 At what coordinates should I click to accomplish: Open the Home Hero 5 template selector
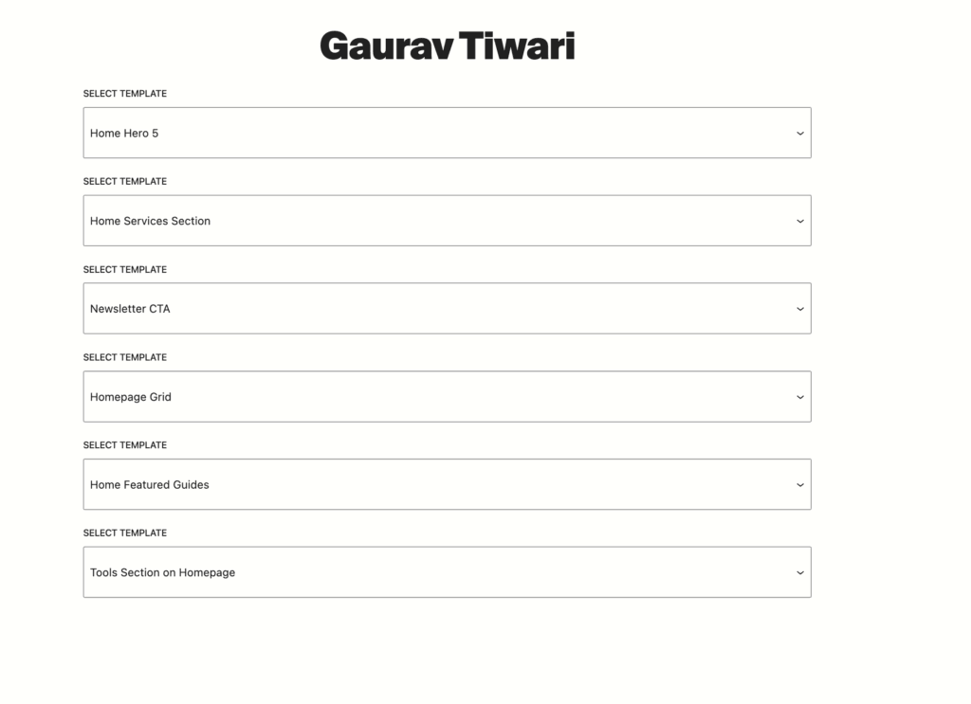tap(448, 133)
